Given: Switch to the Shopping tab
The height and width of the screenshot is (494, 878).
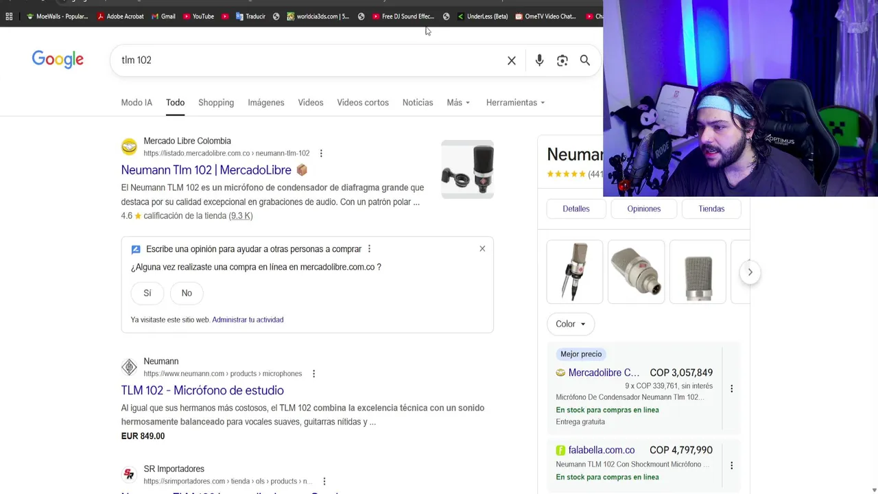Looking at the screenshot, I should (216, 102).
